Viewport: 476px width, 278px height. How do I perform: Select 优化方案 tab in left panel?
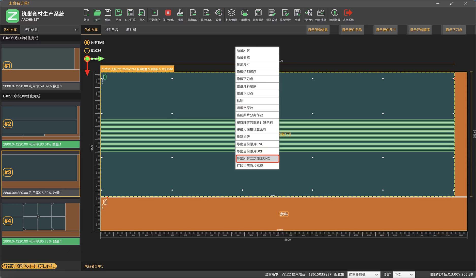click(10, 30)
